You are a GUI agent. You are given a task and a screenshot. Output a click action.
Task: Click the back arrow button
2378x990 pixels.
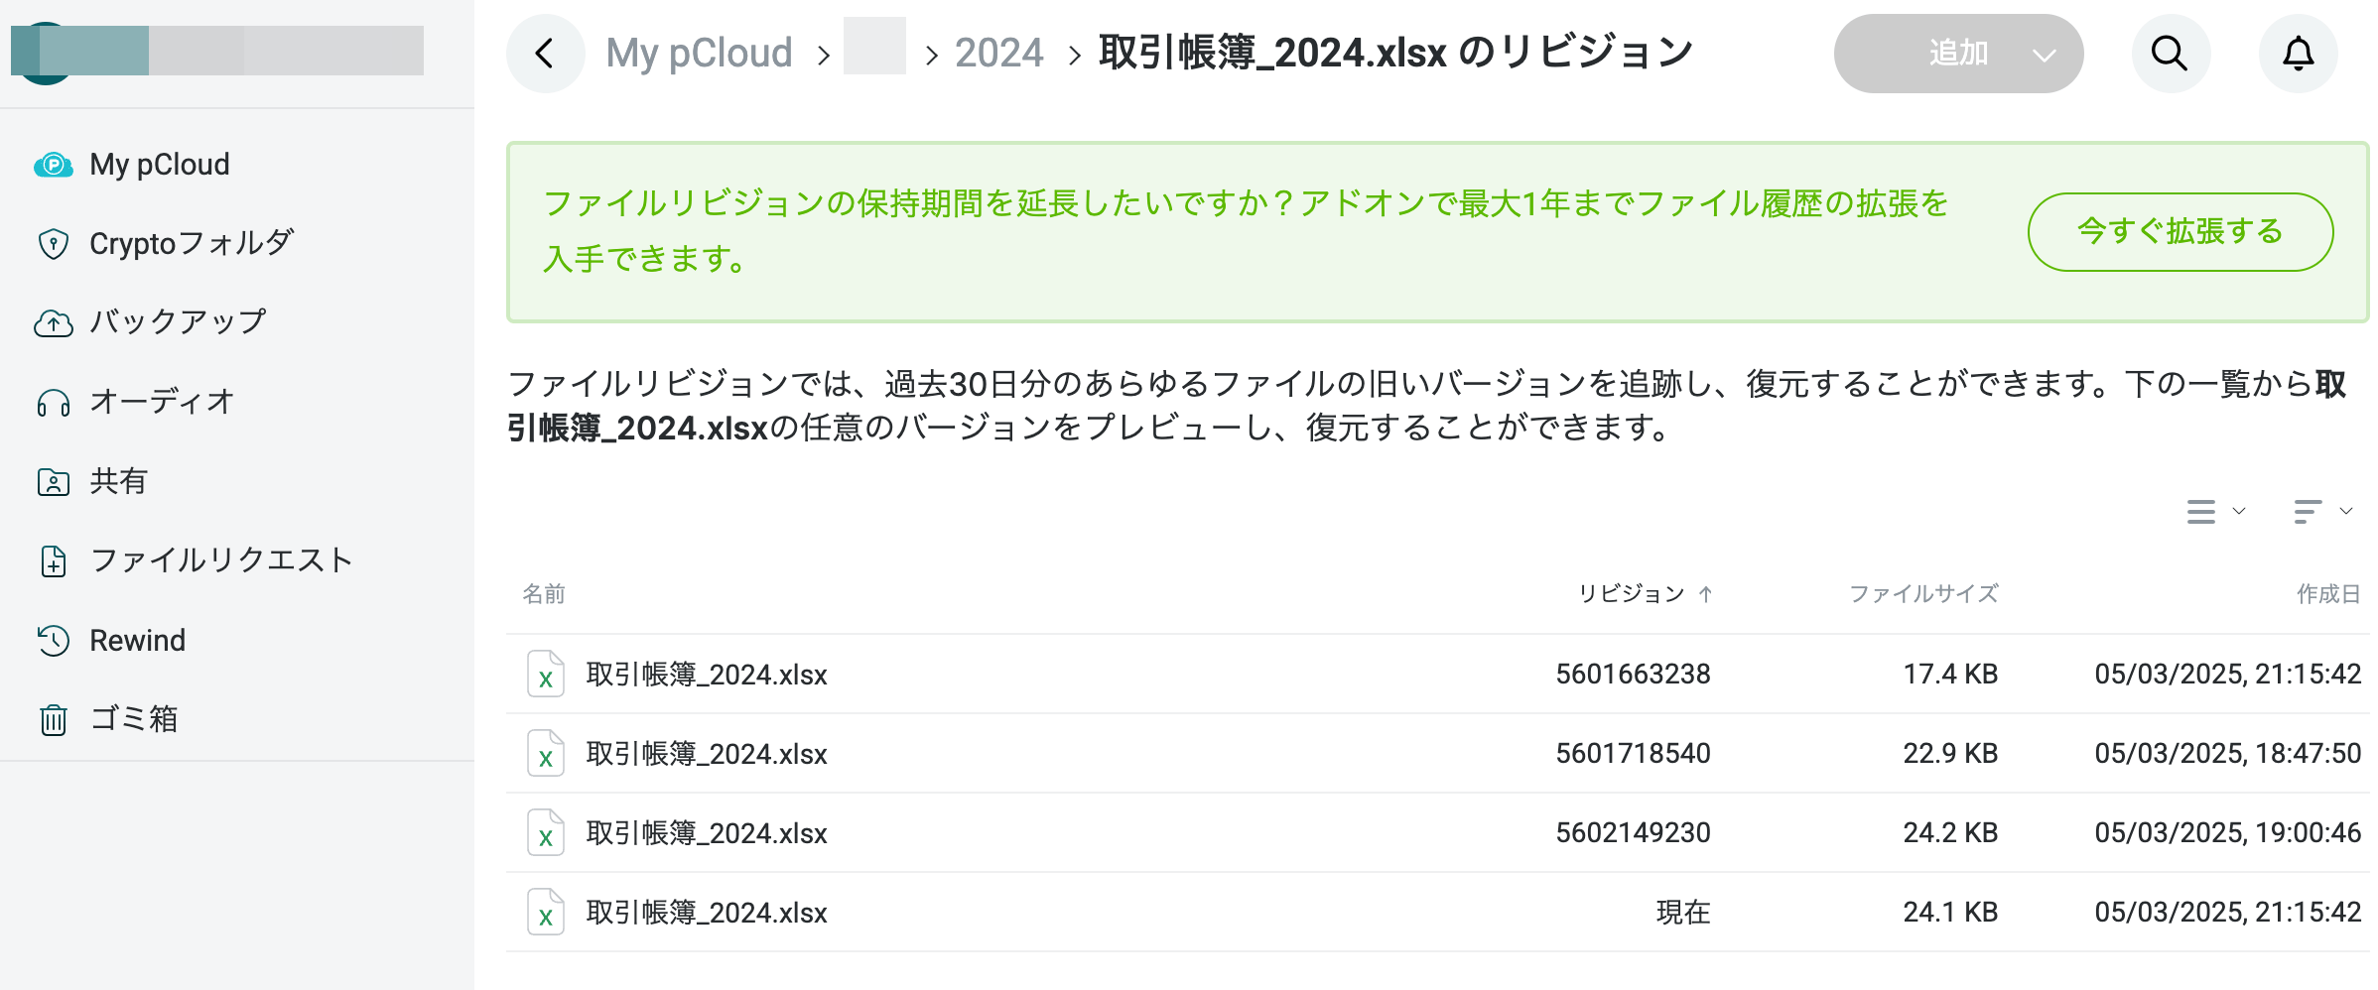click(x=545, y=54)
